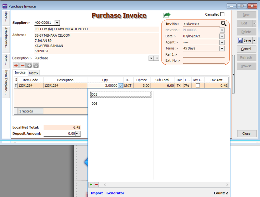Open the Generator link

coord(115,193)
